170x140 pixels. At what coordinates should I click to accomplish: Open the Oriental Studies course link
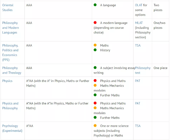tap(7, 7)
